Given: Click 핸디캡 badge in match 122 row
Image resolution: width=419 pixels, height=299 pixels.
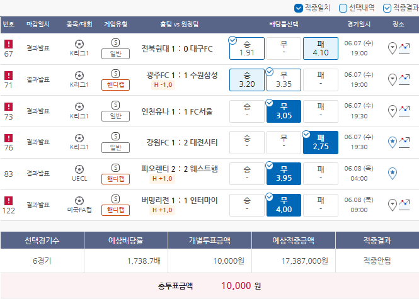Looking at the screenshot, I should tap(115, 210).
